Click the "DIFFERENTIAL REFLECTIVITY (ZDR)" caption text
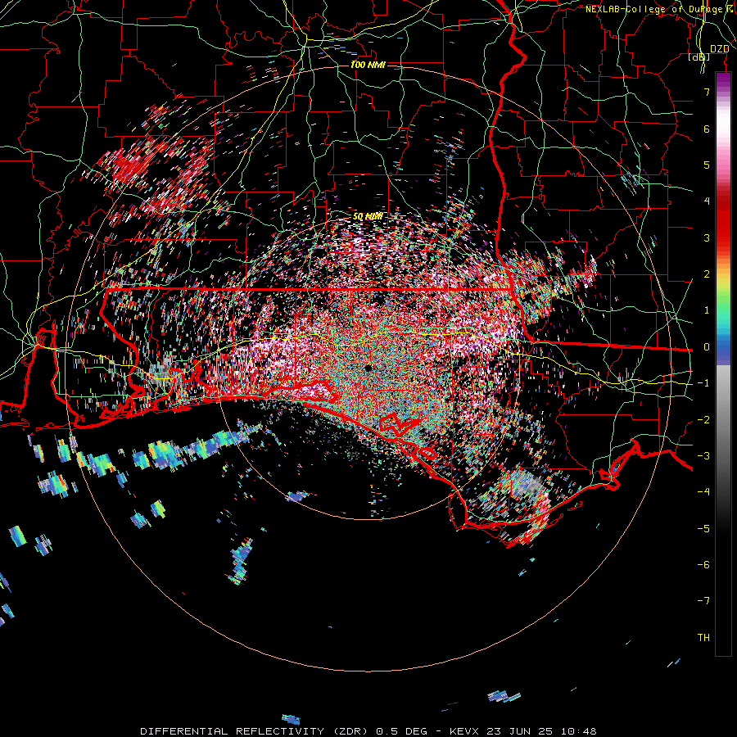Image resolution: width=737 pixels, height=737 pixels. point(255,731)
